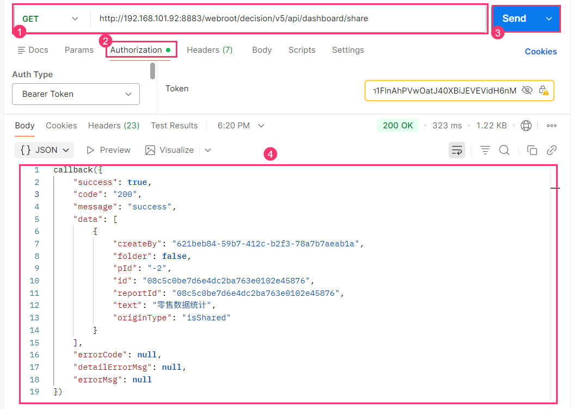This screenshot has height=409, width=574.
Task: Open the JSON format dropdown
Action: coord(44,150)
